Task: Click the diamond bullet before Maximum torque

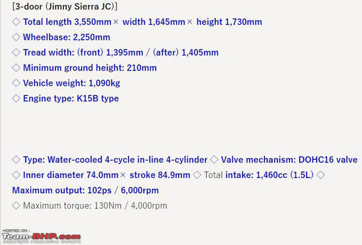Action: [x=16, y=206]
